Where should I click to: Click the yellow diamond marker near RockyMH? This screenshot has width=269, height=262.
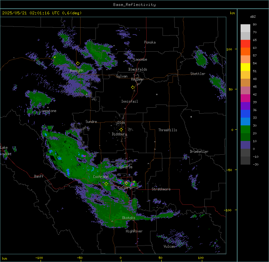click(x=78, y=63)
